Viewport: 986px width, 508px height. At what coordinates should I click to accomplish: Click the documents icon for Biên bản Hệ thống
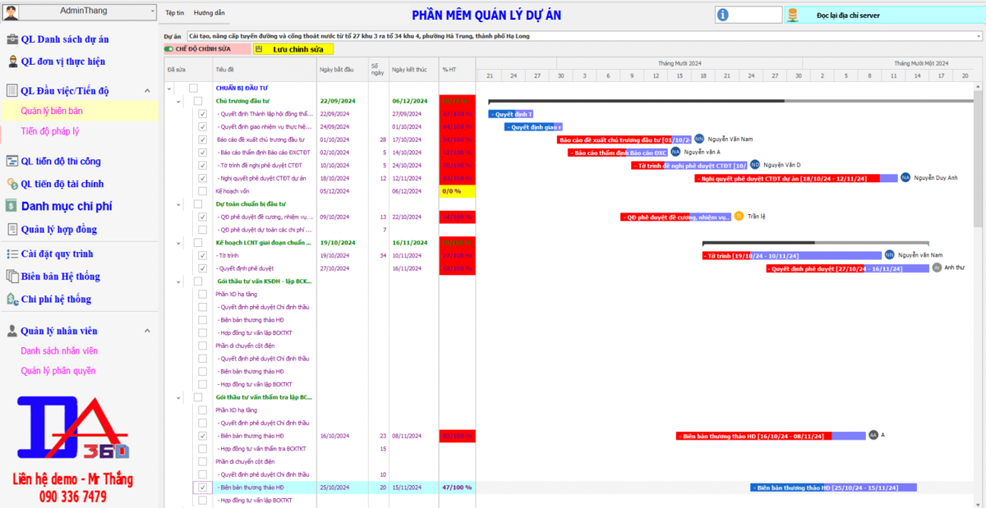tap(12, 277)
